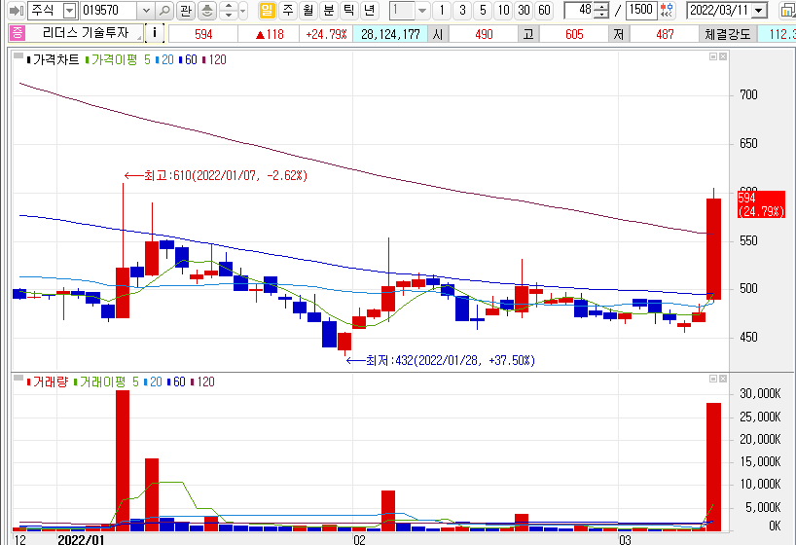The height and width of the screenshot is (545, 796).
Task: Click the up/down stock navigation arrows
Action: point(229,10)
